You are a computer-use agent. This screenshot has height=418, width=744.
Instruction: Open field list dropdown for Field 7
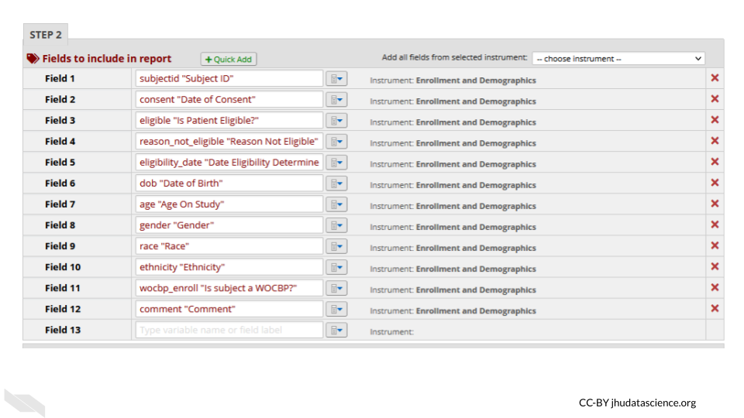336,204
